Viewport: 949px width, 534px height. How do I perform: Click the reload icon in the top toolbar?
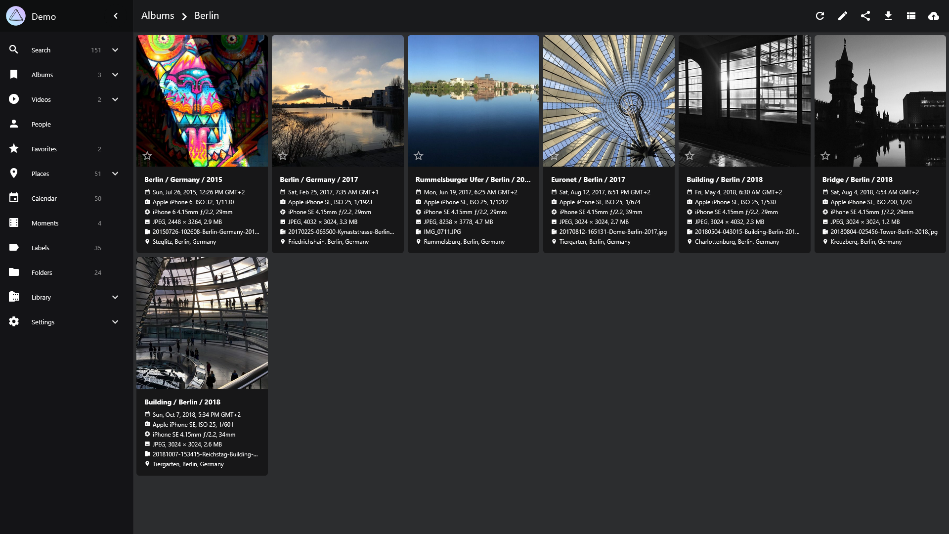click(820, 16)
